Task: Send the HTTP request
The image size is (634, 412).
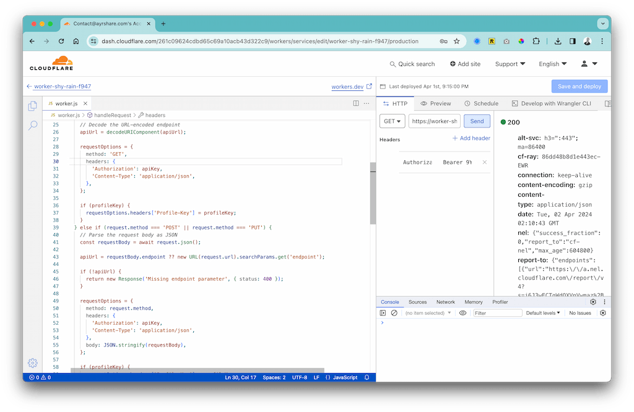Action: (x=477, y=121)
